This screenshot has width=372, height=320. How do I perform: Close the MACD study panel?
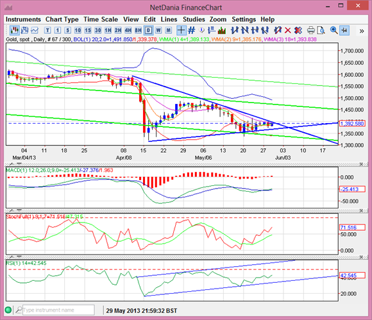click(361, 164)
